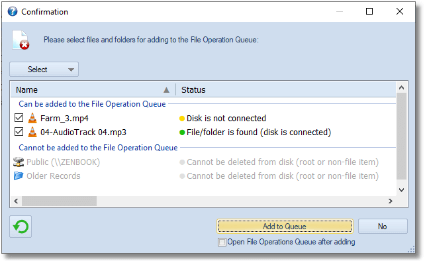Enable Open File Operations Queue after adding
The height and width of the screenshot is (263, 425).
click(222, 242)
